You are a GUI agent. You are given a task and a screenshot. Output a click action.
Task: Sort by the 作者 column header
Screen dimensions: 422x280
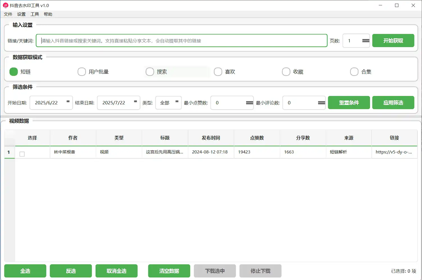click(73, 138)
